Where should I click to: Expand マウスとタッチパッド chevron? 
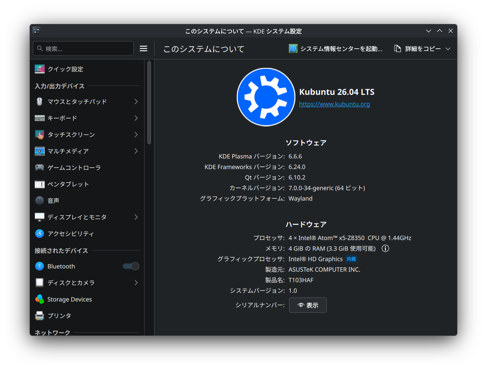tap(136, 102)
